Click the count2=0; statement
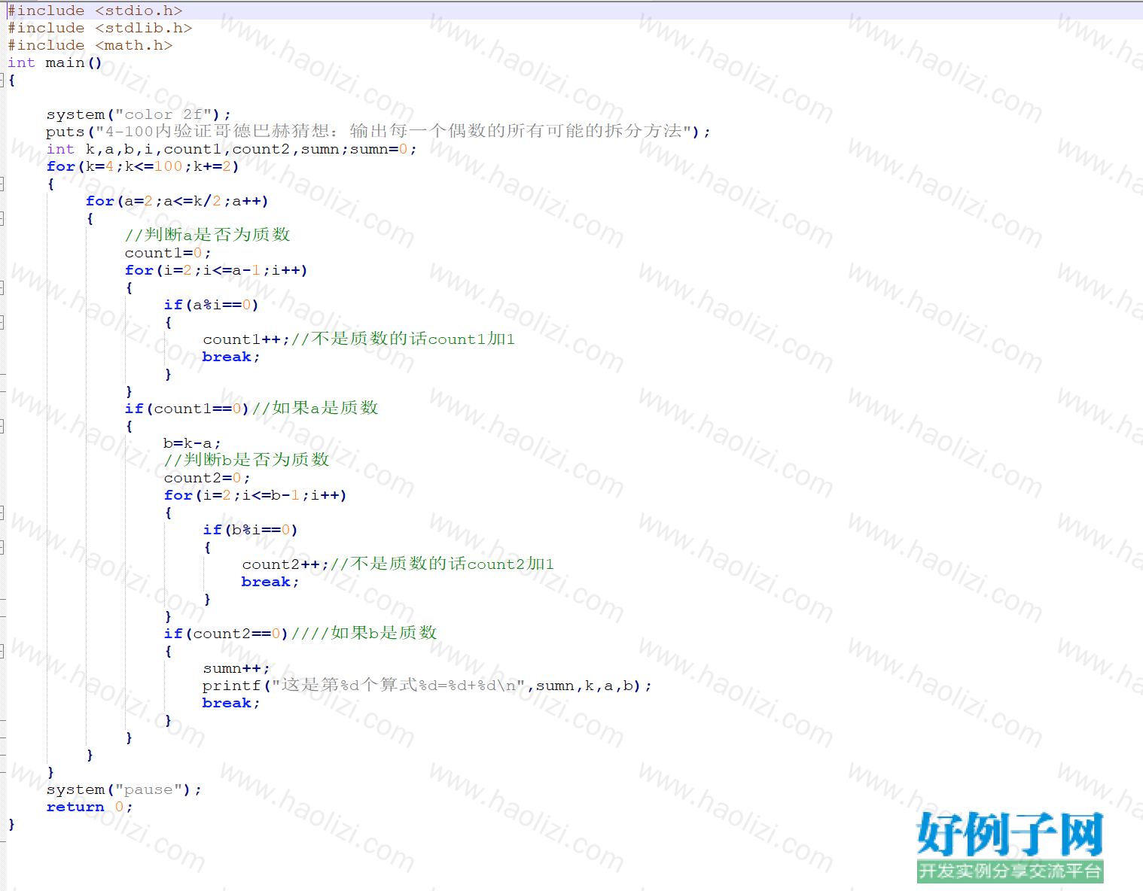Viewport: 1143px width, 891px height. [x=207, y=478]
